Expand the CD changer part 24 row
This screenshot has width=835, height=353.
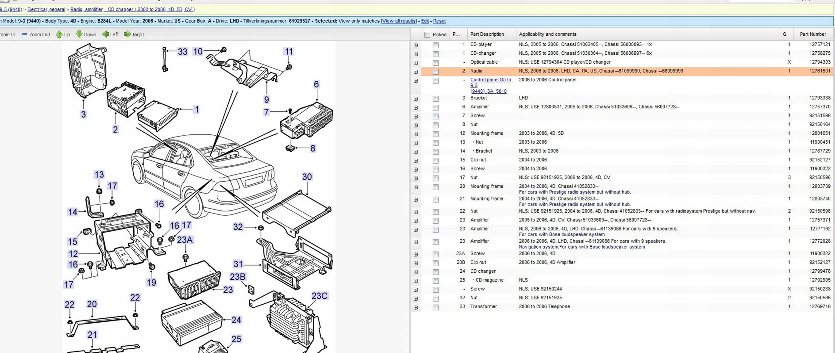point(416,272)
